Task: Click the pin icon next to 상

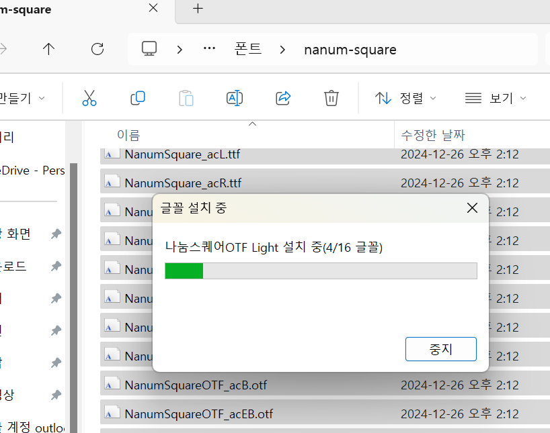Action: 56,395
